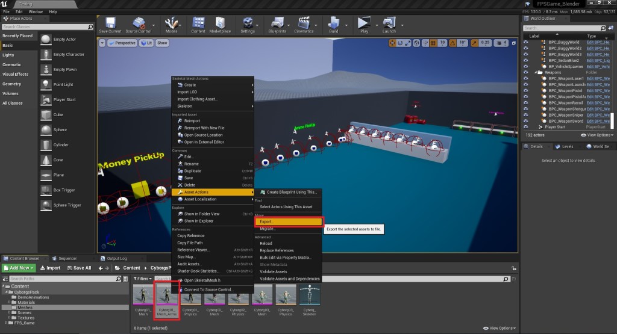Switch to the Output Log tab
The image size is (617, 334).
pos(117,258)
